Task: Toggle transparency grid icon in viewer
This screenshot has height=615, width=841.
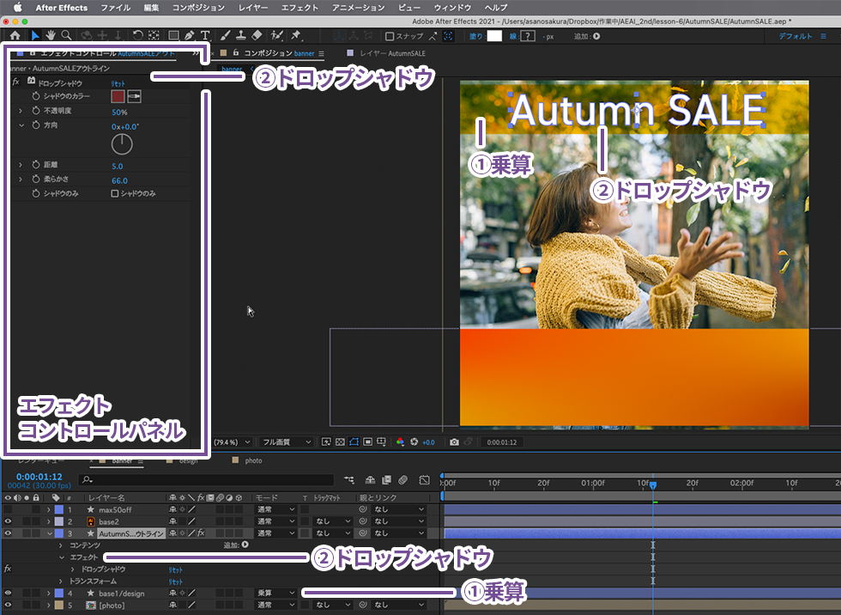Action: point(340,441)
